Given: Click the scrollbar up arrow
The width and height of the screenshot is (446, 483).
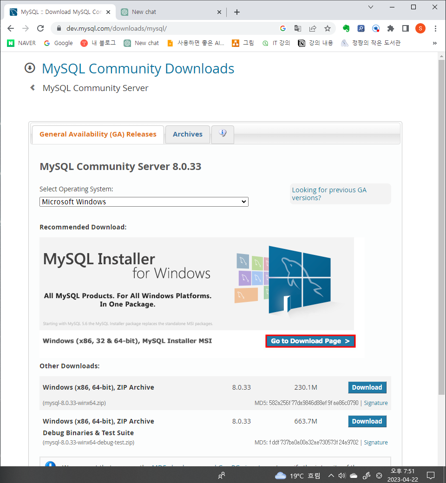Looking at the screenshot, I should [441, 56].
